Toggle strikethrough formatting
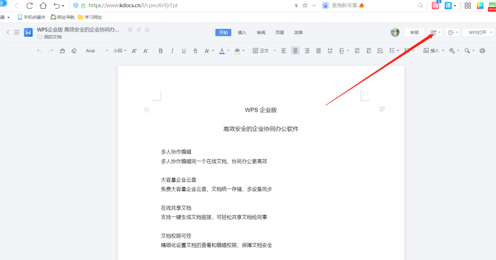 195,51
